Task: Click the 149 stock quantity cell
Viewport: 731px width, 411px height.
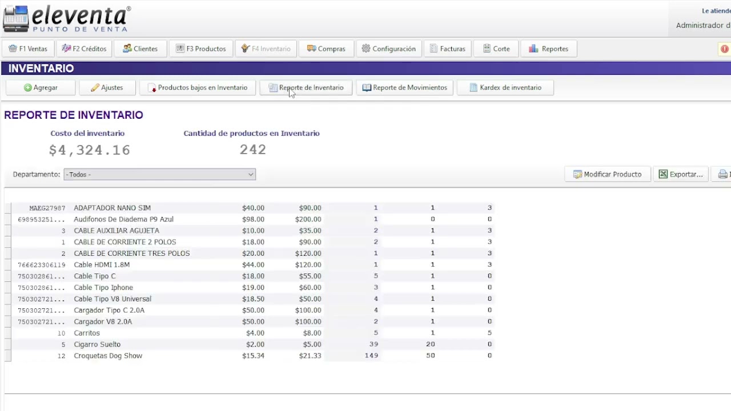Action: coord(371,356)
